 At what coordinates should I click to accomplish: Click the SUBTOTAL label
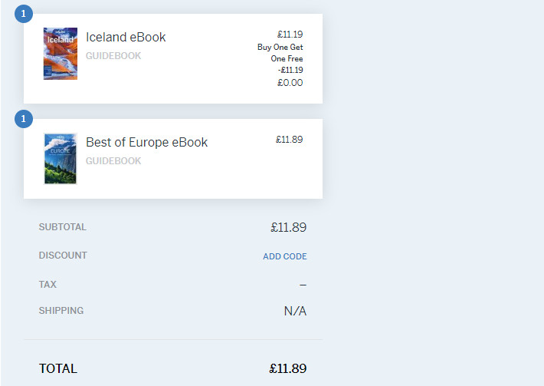[x=63, y=227]
